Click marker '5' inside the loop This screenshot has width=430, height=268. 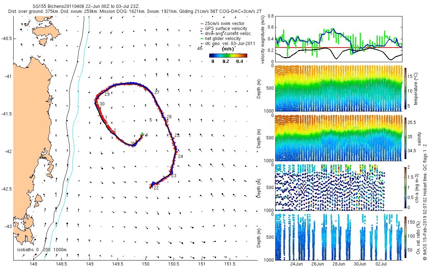[x=151, y=120]
